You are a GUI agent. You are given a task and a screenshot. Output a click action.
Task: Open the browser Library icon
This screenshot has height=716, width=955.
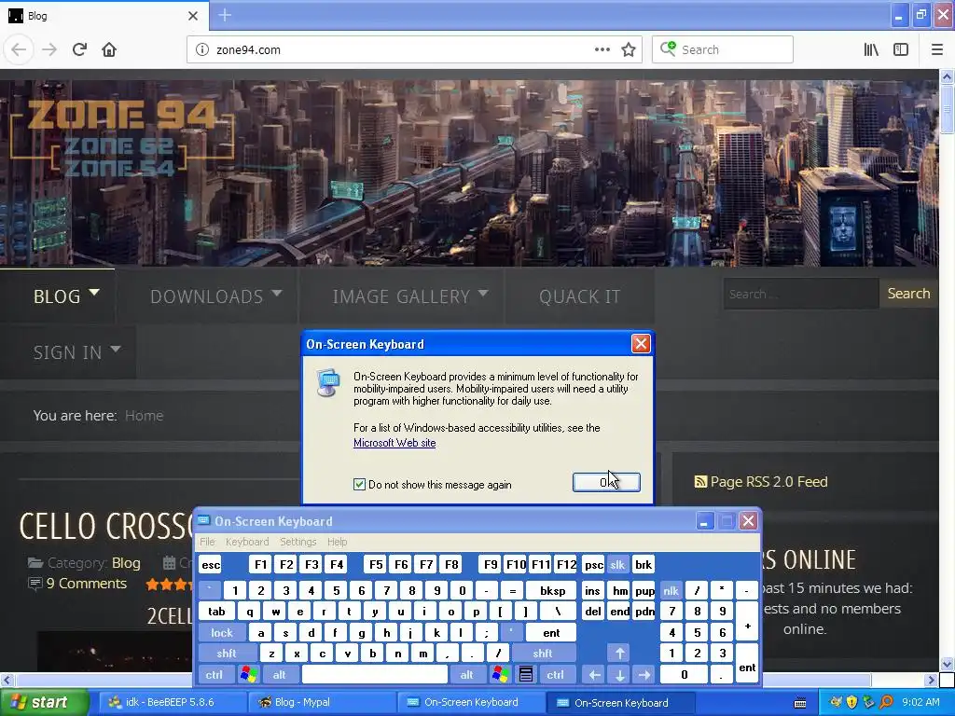871,50
